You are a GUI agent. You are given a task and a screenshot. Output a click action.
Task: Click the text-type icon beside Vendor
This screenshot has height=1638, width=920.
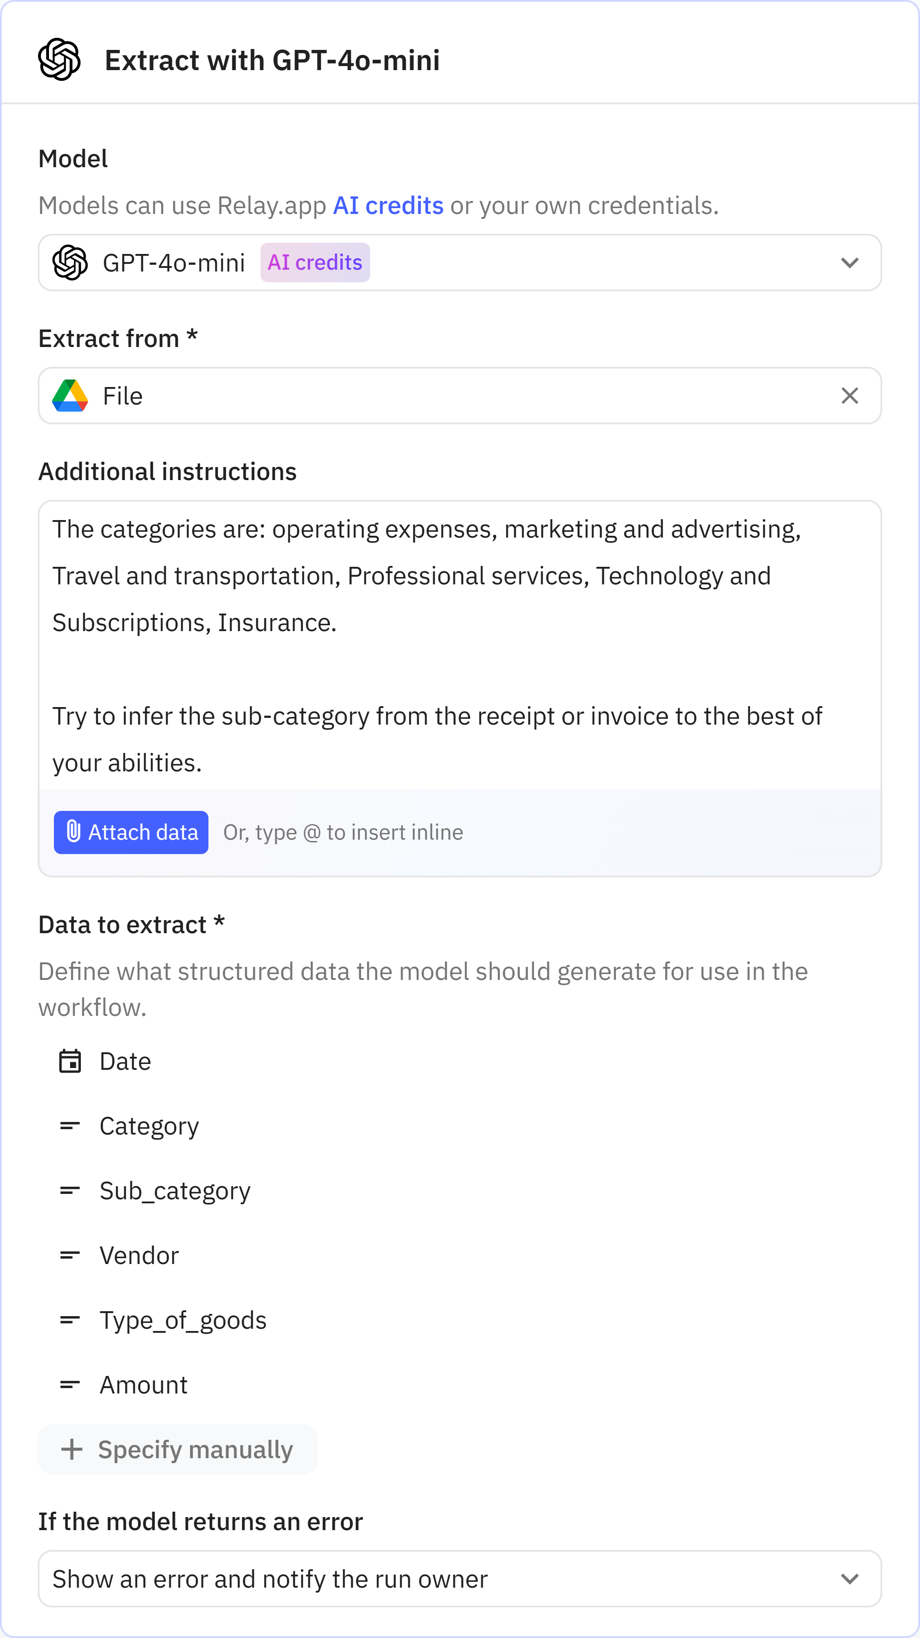tap(70, 1255)
